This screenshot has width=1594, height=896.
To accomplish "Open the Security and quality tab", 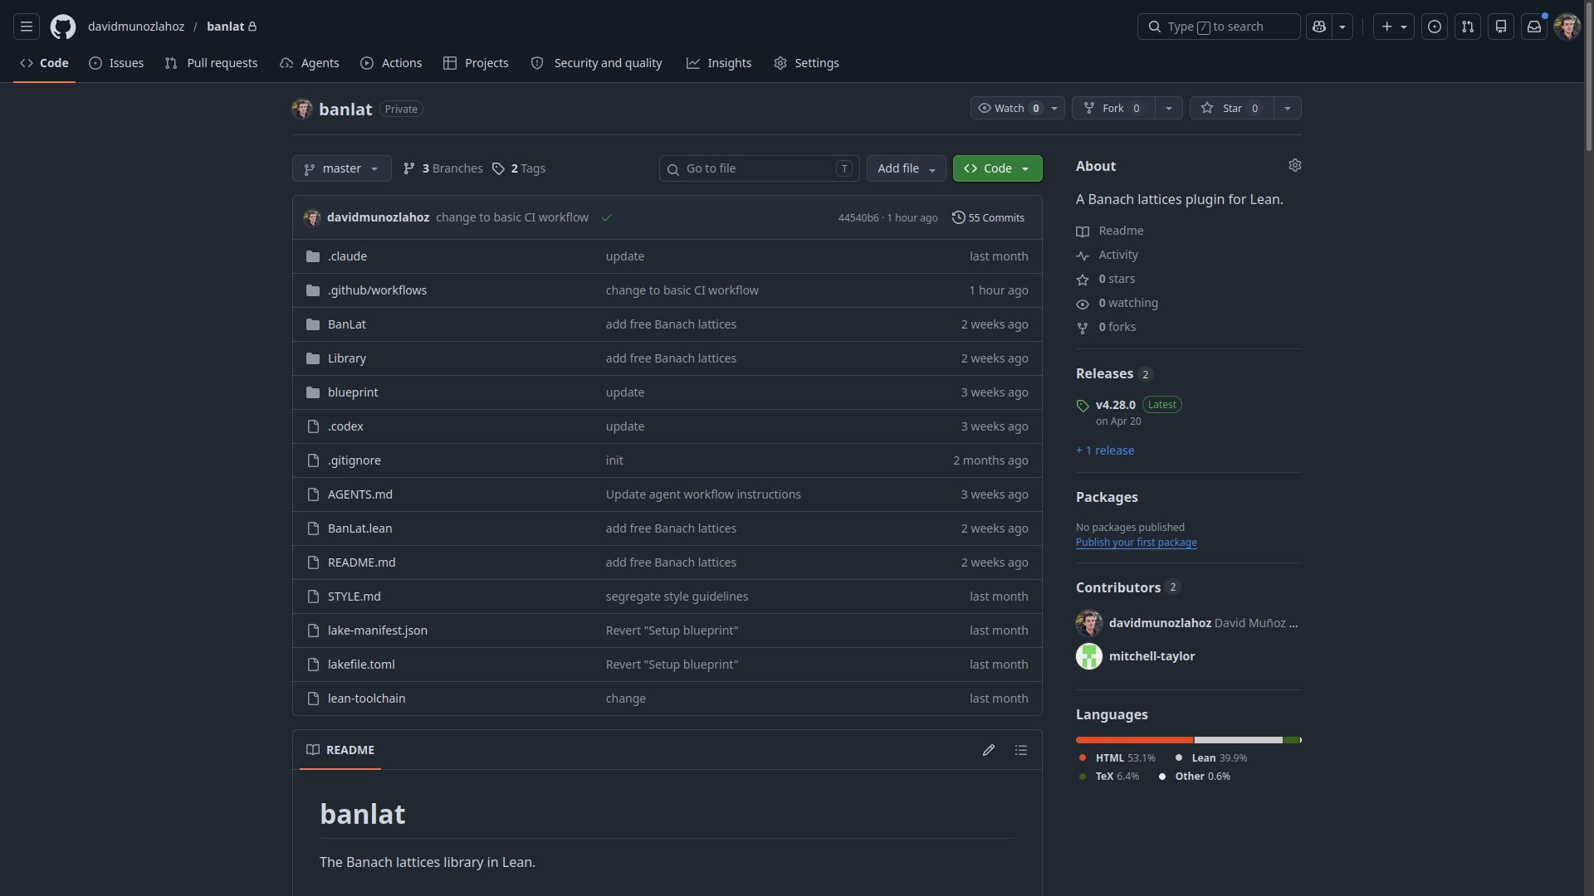I will [596, 63].
